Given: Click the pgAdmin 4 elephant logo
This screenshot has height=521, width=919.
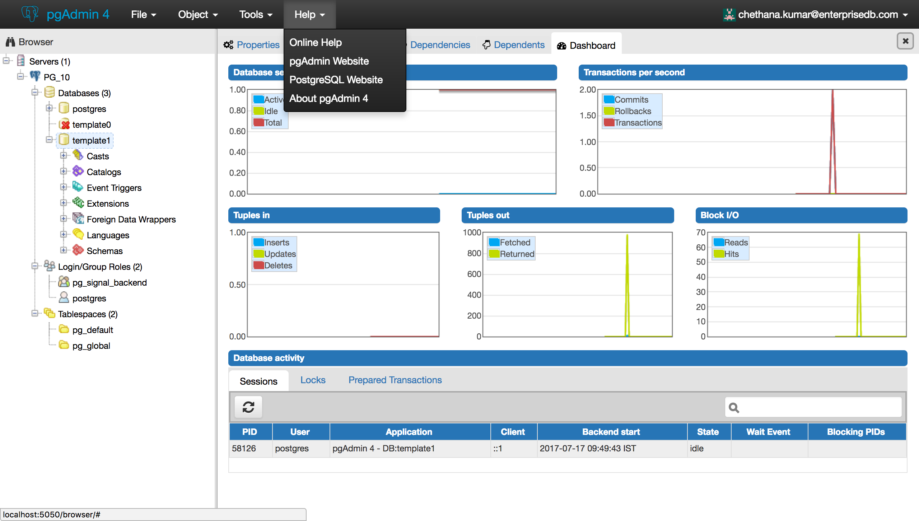Looking at the screenshot, I should [x=30, y=14].
